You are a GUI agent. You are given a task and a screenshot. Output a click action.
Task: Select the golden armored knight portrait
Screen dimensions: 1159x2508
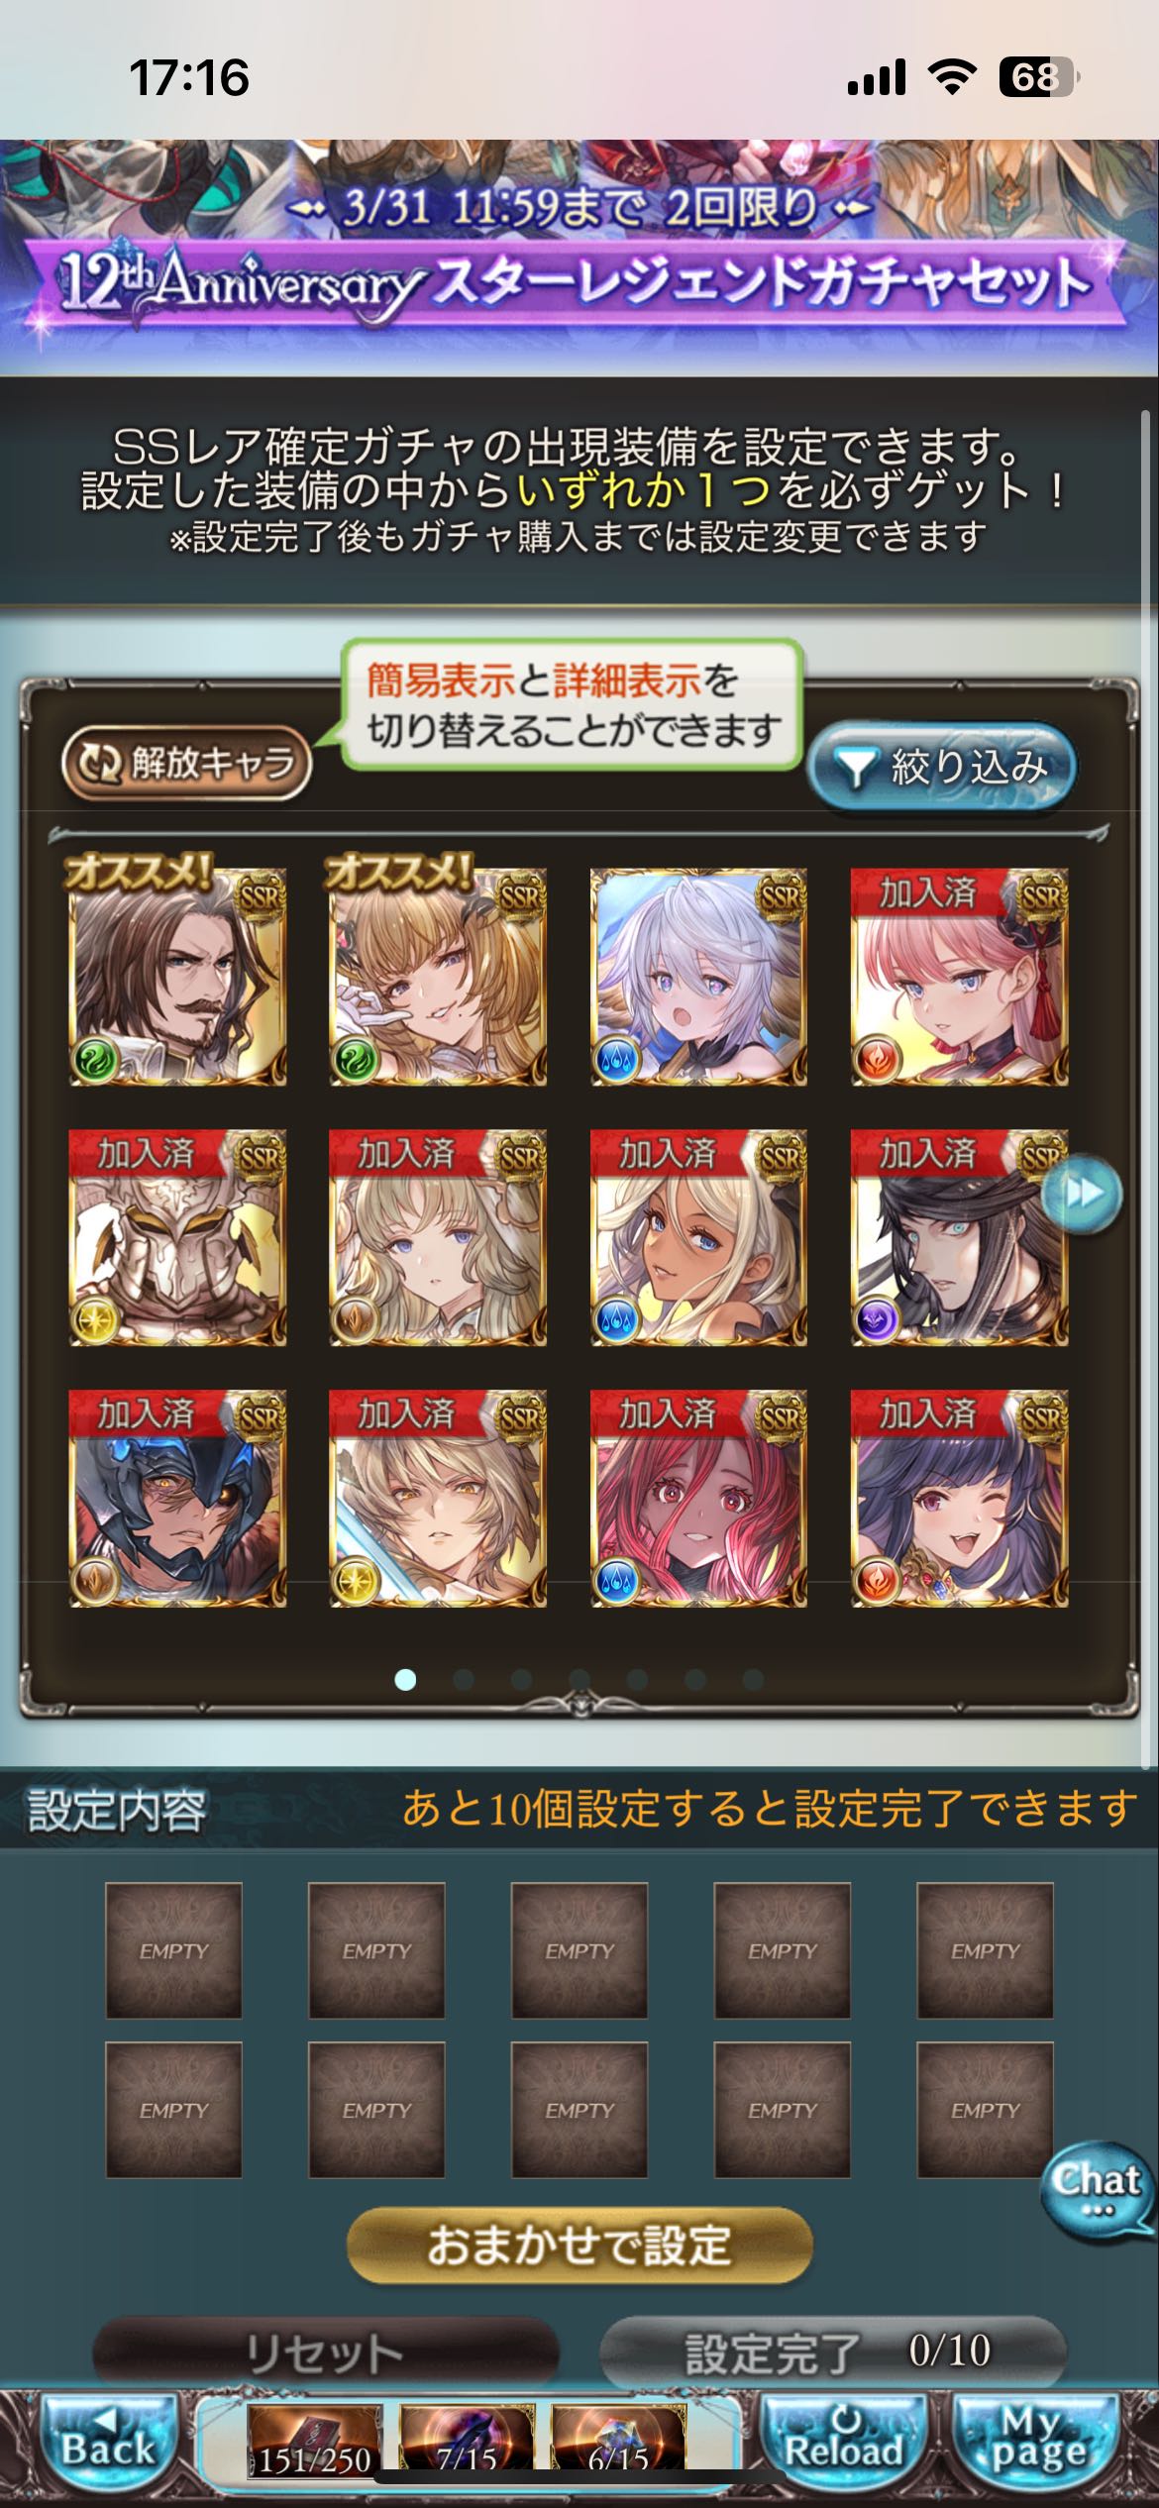click(177, 1237)
